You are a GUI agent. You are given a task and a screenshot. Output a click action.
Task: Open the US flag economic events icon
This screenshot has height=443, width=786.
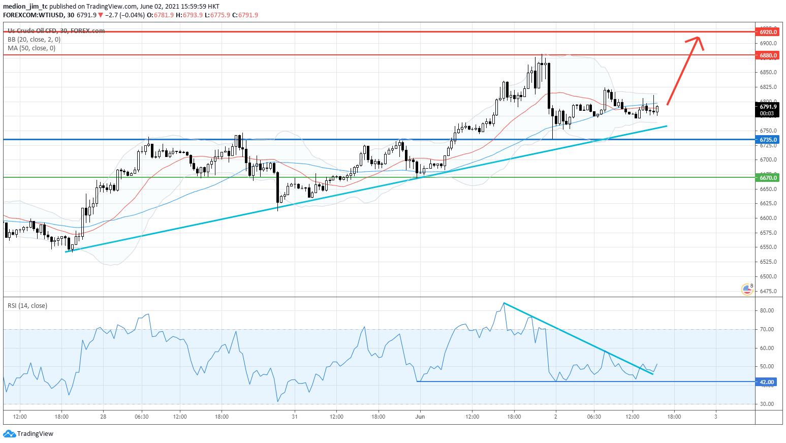tap(747, 290)
